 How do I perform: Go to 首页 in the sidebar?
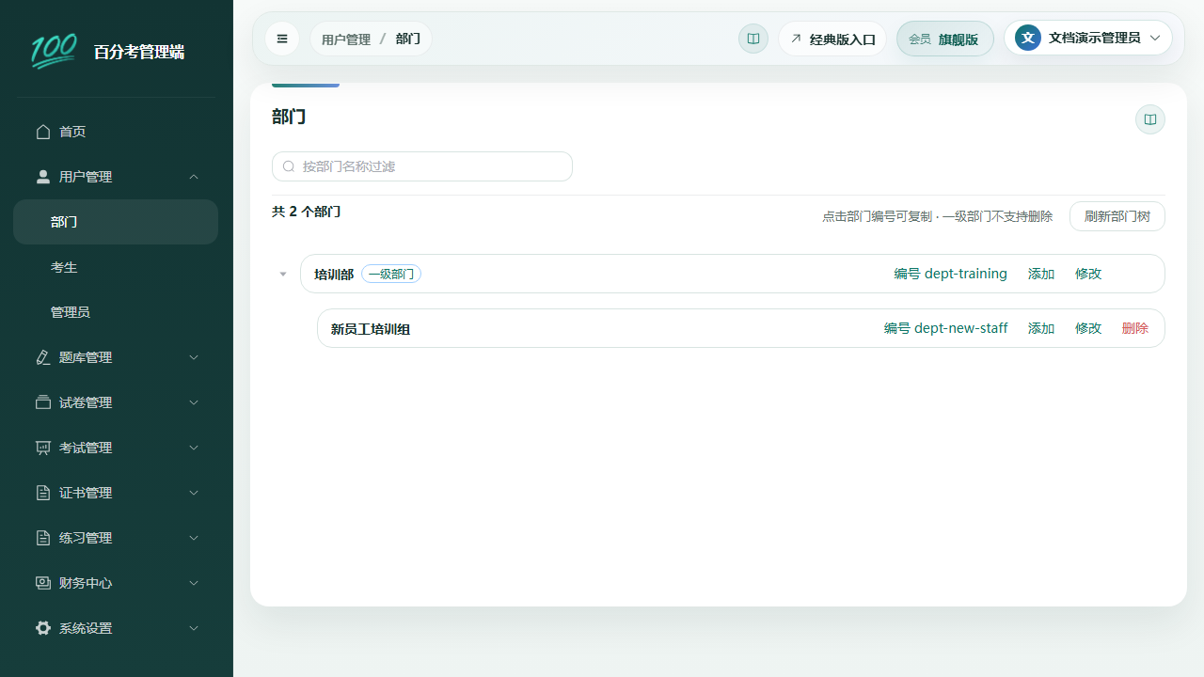coord(116,132)
